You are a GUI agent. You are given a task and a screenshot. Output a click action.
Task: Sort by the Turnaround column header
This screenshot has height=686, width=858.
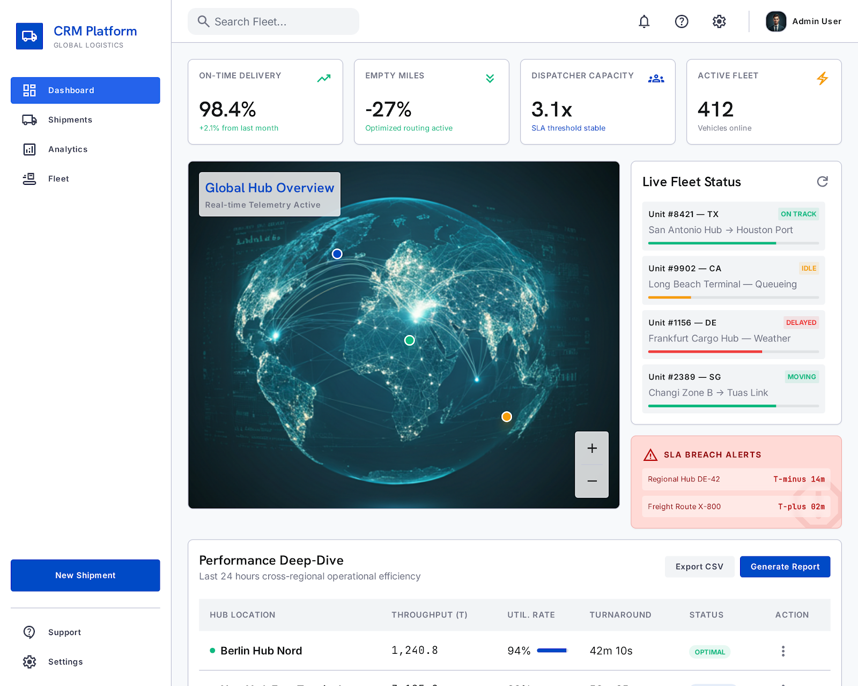[620, 615]
